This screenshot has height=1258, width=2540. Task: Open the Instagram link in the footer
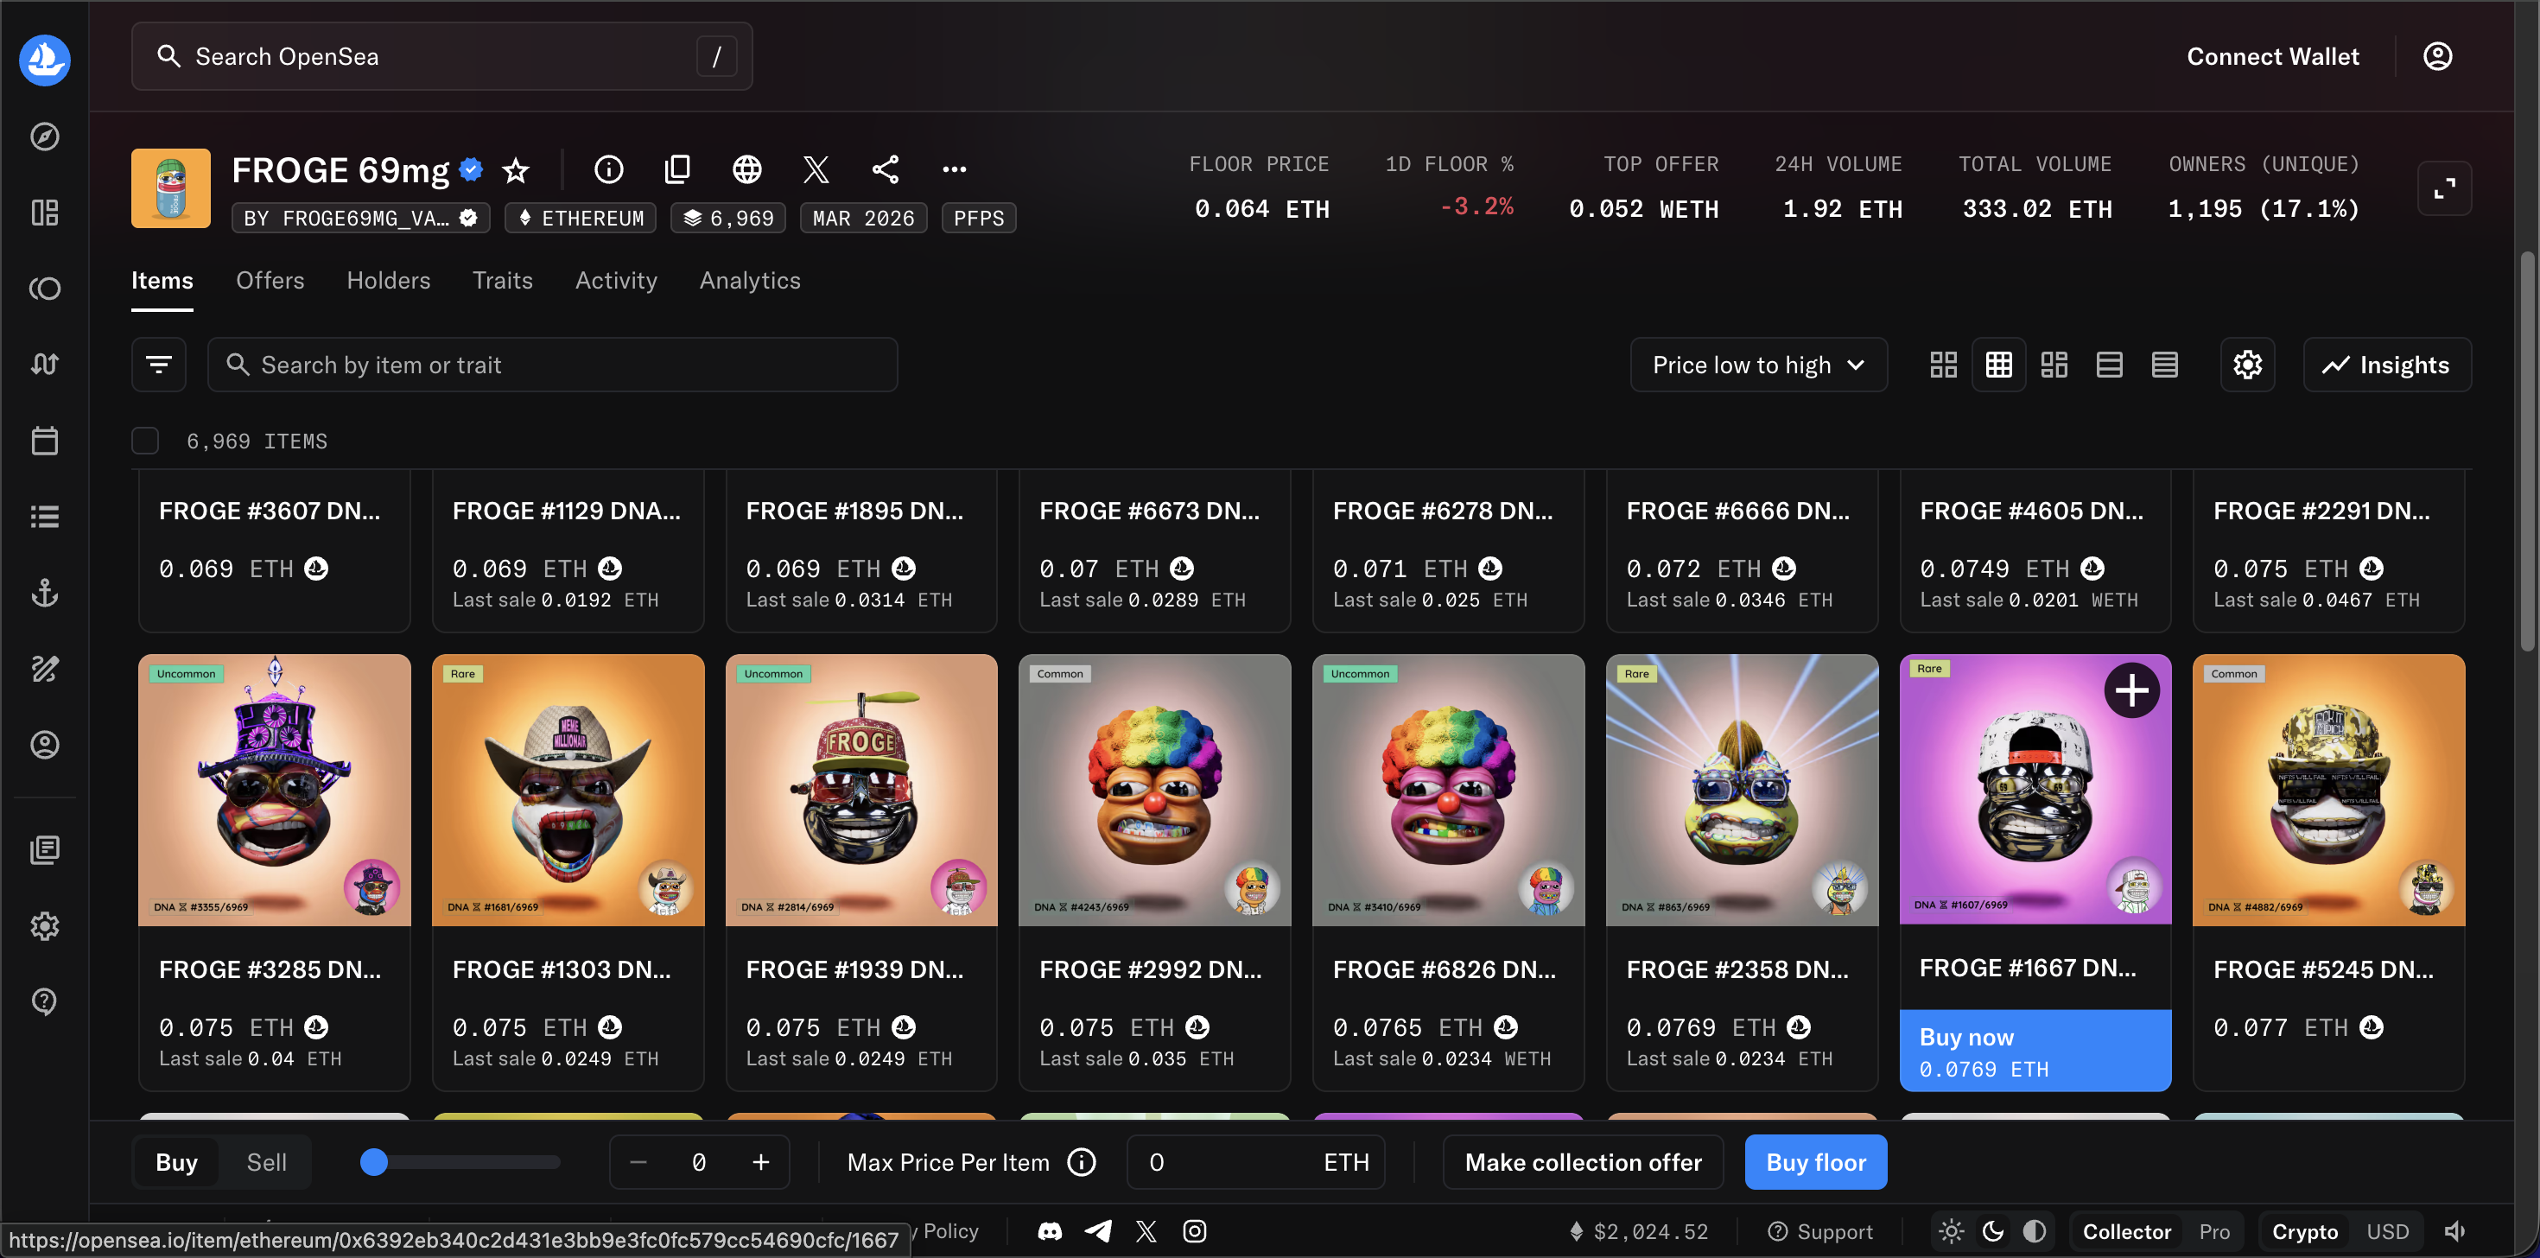pyautogui.click(x=1194, y=1231)
